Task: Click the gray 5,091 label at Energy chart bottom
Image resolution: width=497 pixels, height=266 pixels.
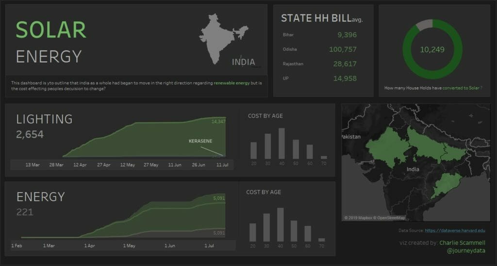Action: point(219,233)
